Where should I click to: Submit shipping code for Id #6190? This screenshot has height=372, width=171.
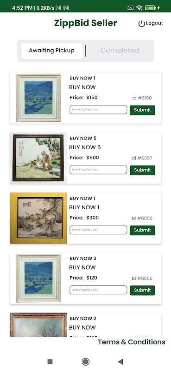[142, 110]
